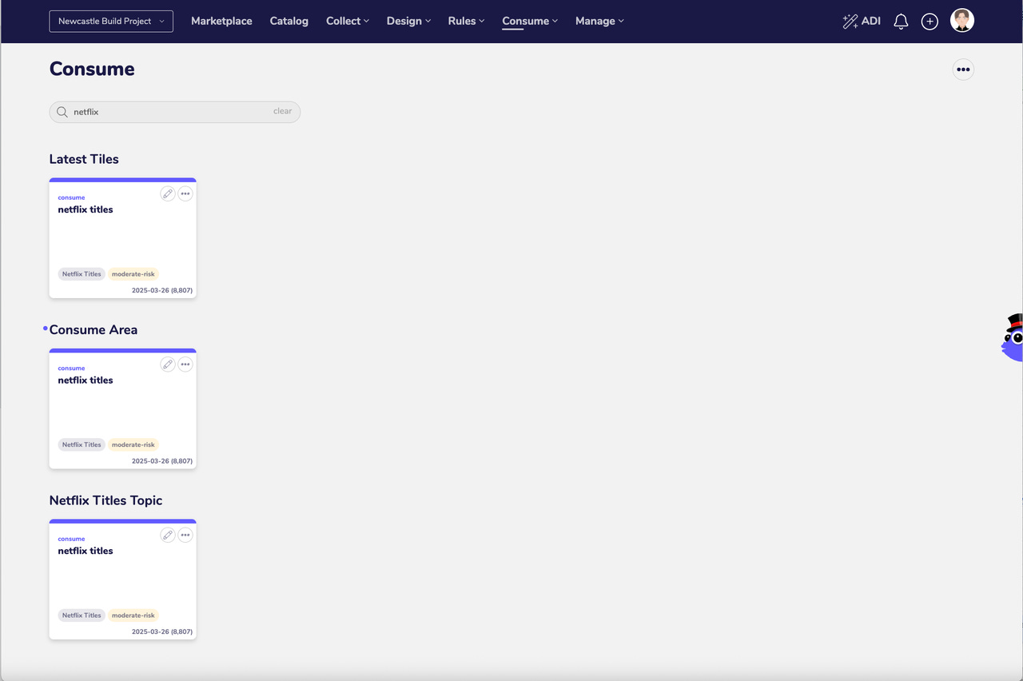Click Netflix Titles tag in Latest Tiles tile
This screenshot has height=681, width=1023.
point(82,274)
